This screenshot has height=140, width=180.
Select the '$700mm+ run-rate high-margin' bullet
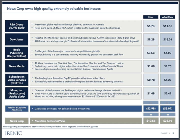coord(87,41)
